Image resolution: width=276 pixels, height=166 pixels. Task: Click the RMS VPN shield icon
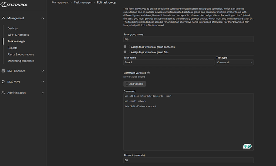coord(3,82)
